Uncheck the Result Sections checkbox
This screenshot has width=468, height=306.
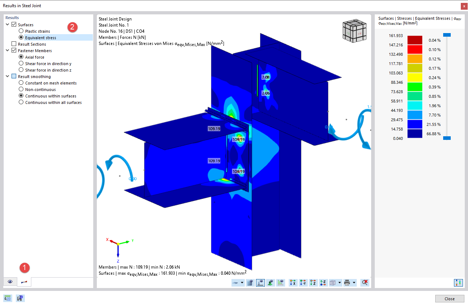pos(13,44)
